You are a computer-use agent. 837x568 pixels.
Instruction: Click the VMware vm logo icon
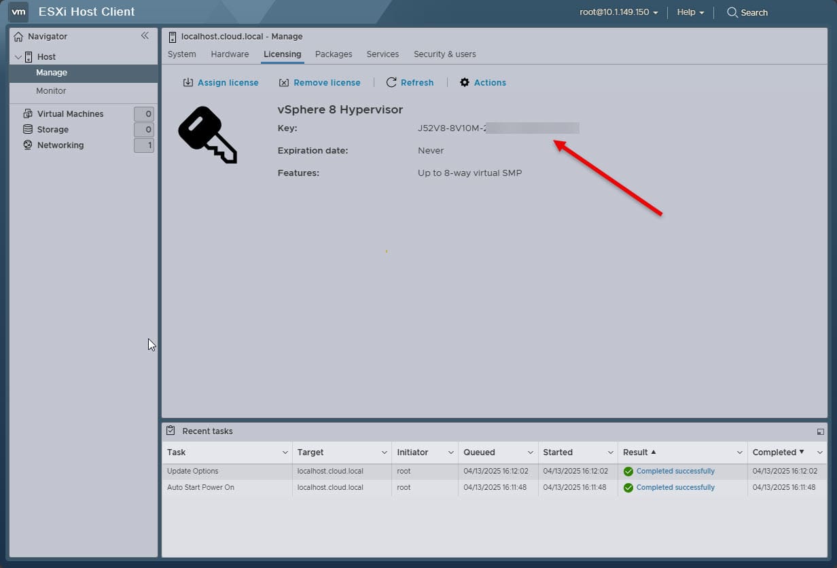19,12
